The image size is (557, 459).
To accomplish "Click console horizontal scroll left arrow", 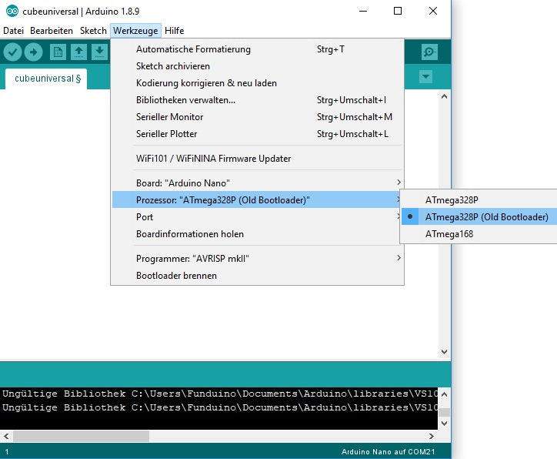I will 6,436.
